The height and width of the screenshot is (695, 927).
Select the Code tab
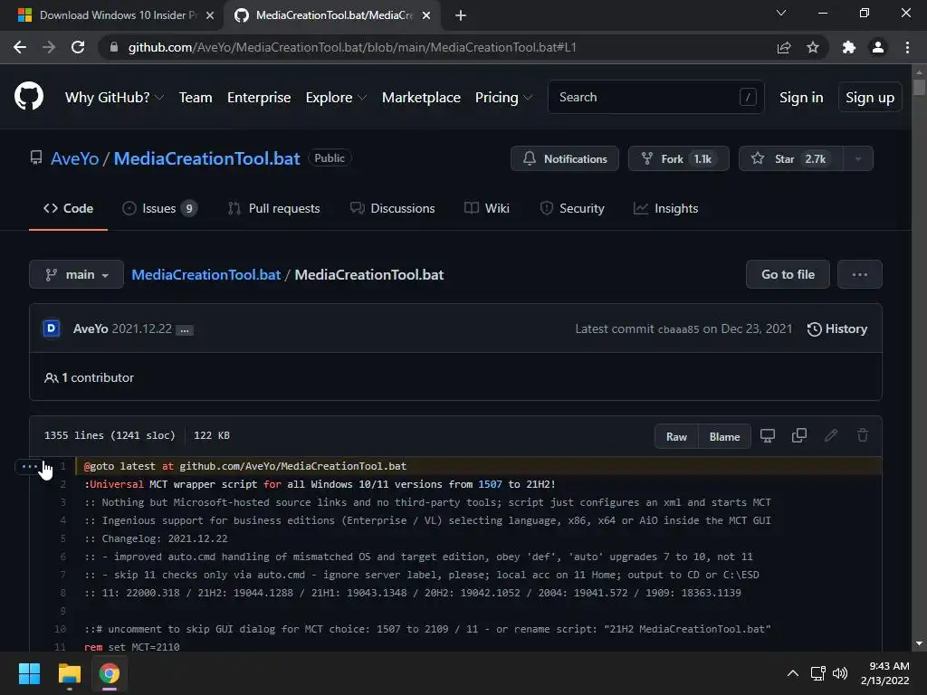tap(68, 208)
